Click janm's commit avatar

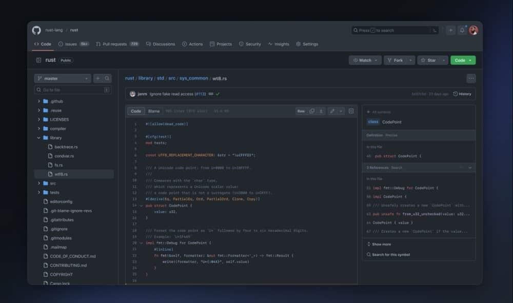point(132,94)
